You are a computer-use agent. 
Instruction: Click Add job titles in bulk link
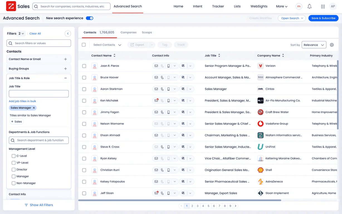(x=23, y=101)
